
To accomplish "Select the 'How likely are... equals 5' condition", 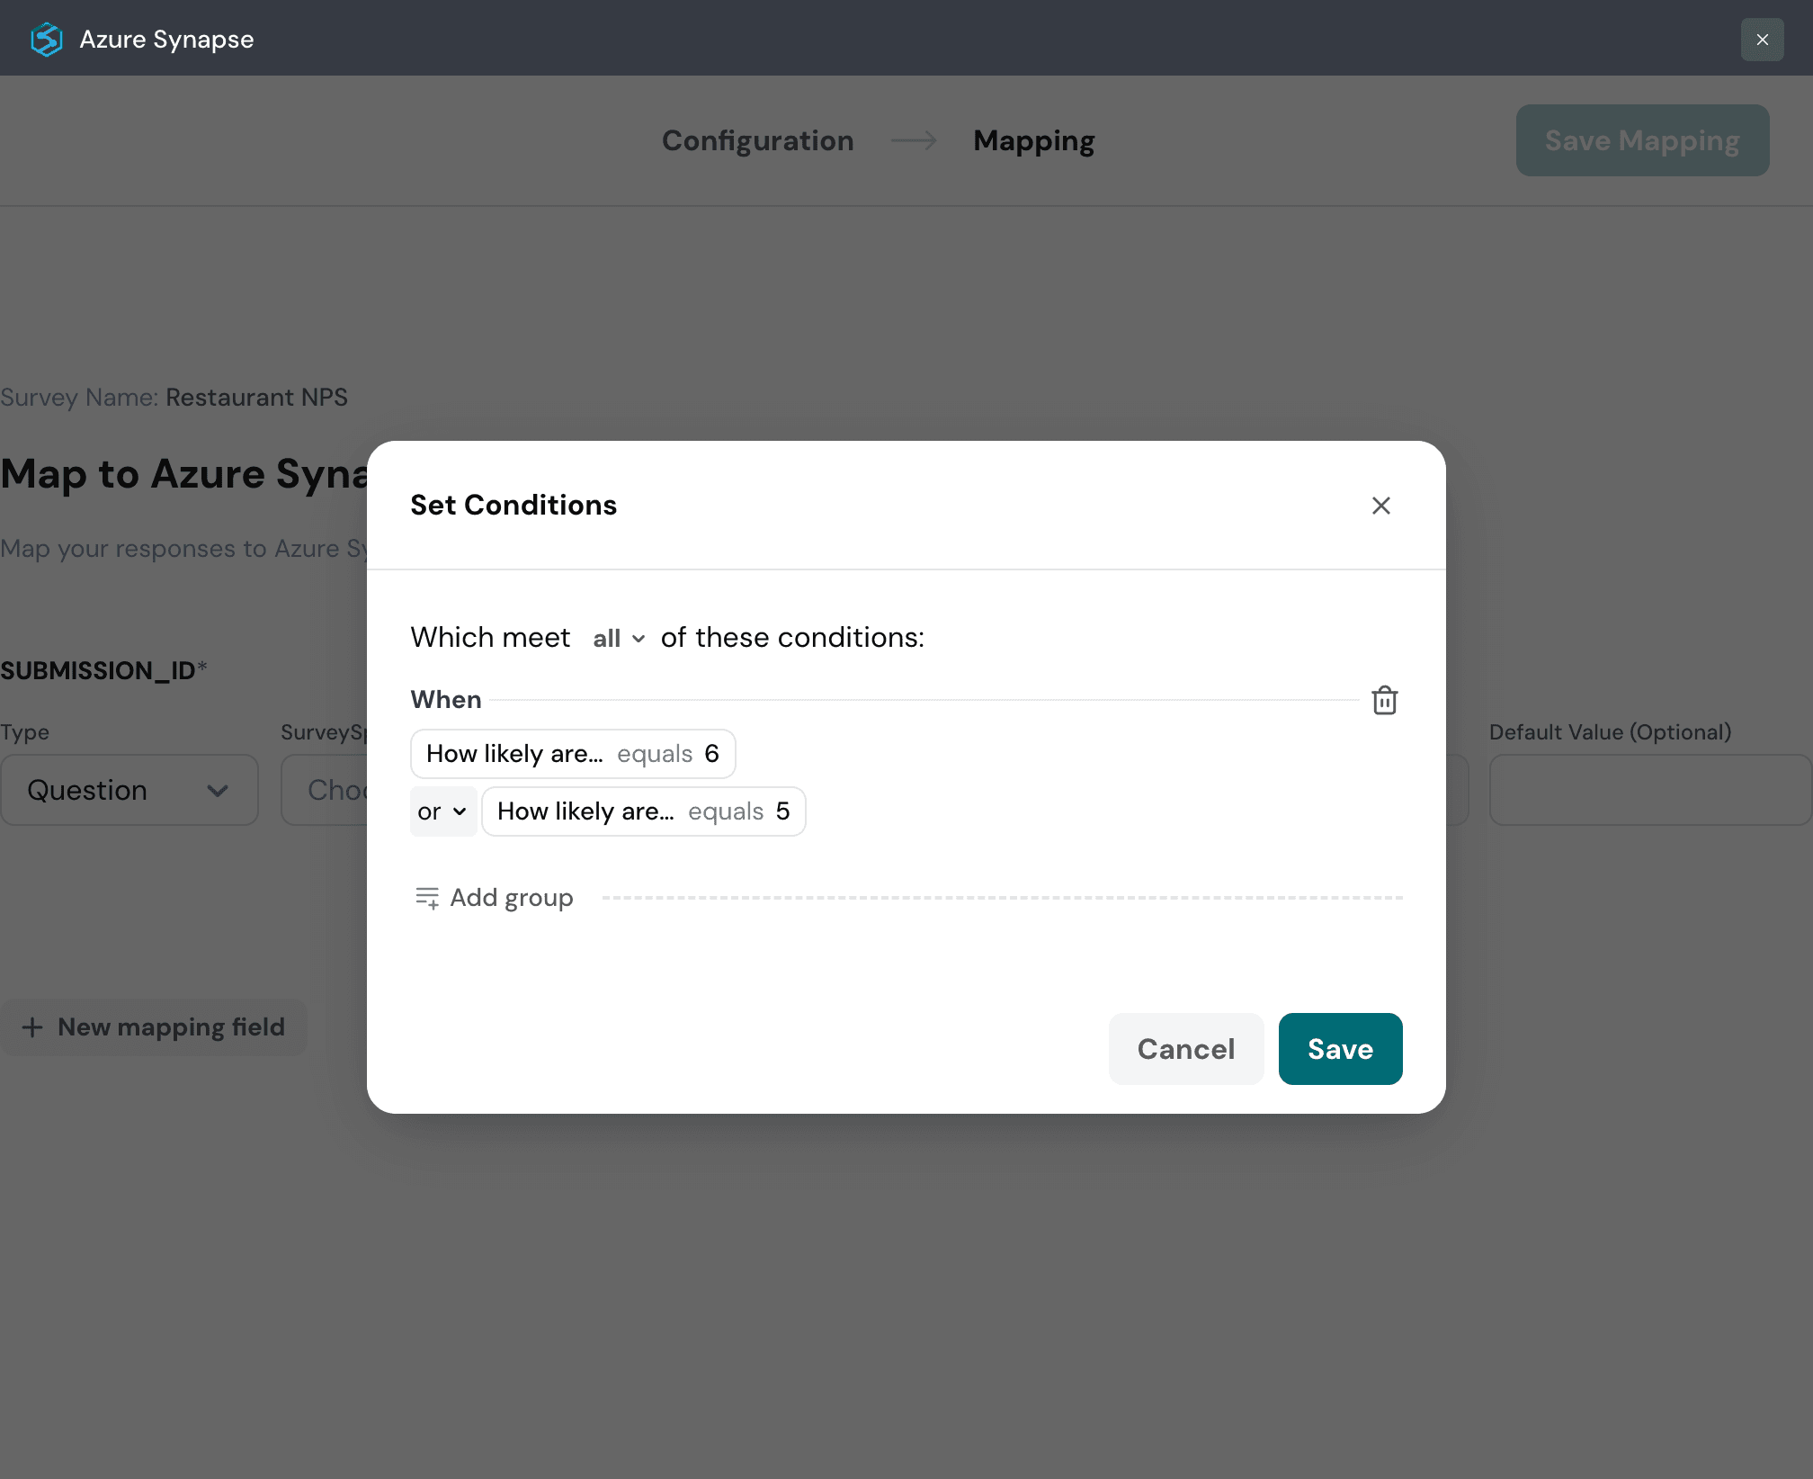I will pos(643,811).
